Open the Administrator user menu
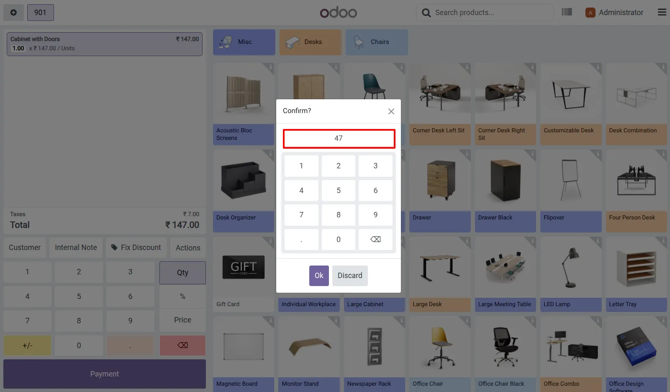This screenshot has width=670, height=392. (x=614, y=13)
